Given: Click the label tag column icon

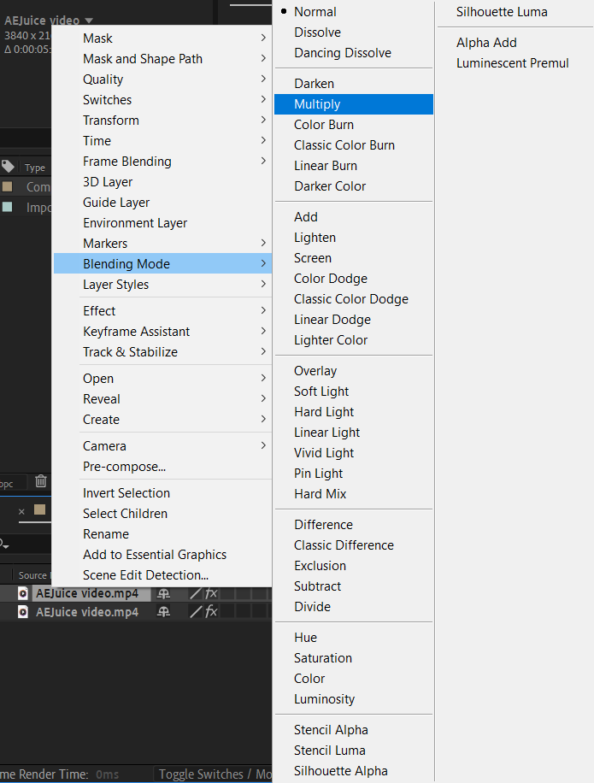Looking at the screenshot, I should (x=9, y=167).
